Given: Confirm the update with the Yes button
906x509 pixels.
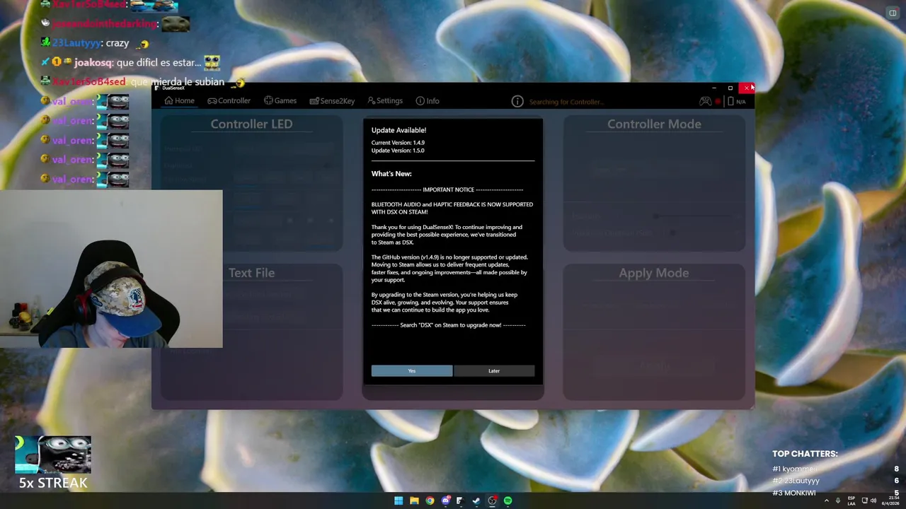Looking at the screenshot, I should [x=412, y=370].
